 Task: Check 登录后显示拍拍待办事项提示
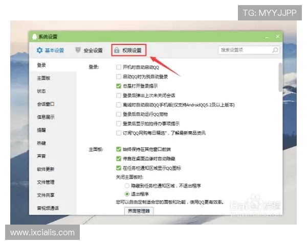tap(119, 124)
